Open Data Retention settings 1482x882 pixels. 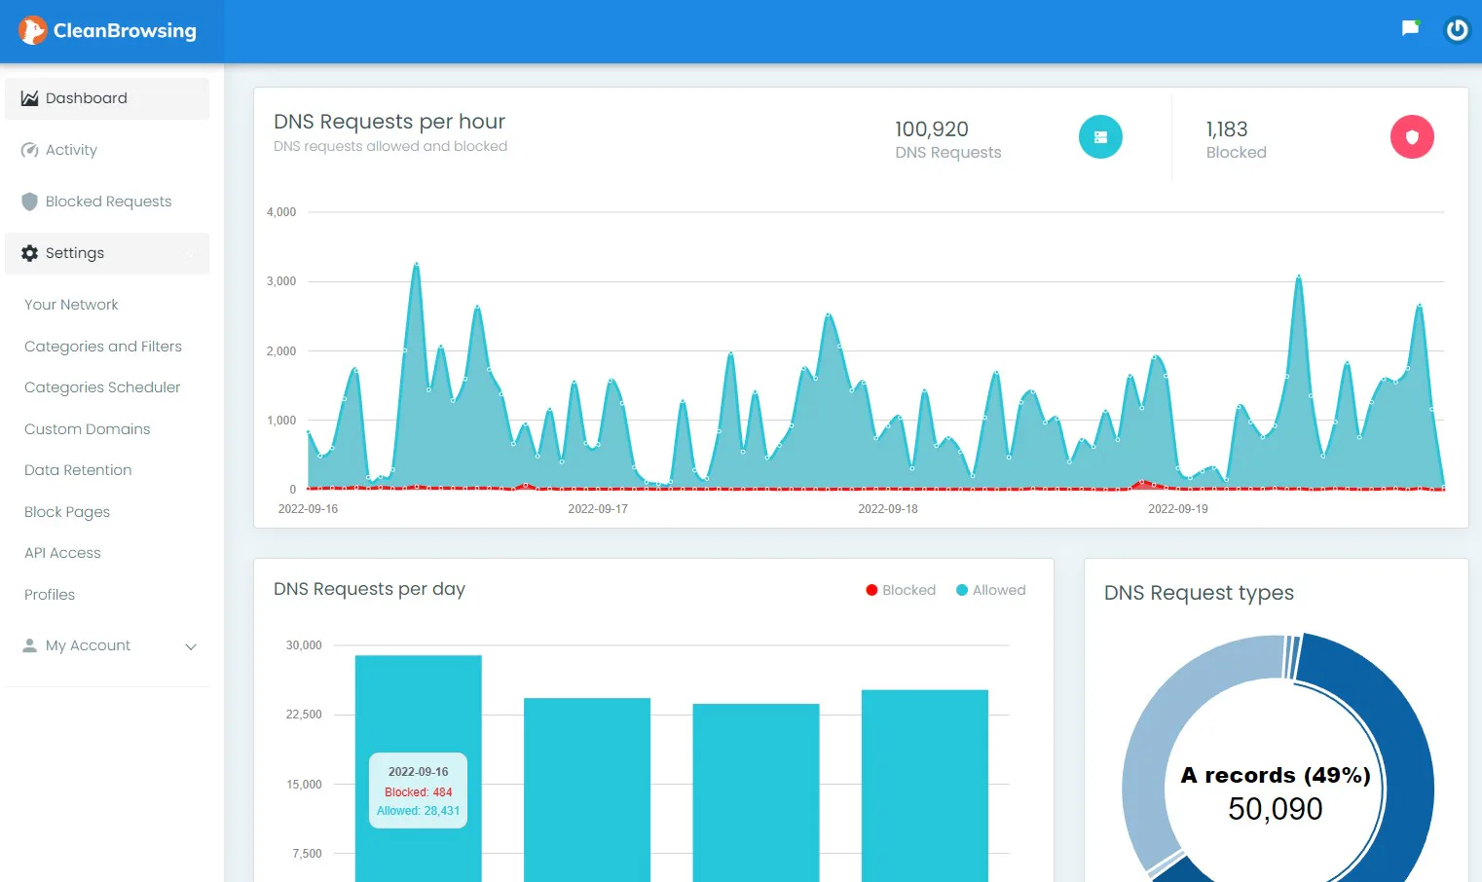click(78, 470)
